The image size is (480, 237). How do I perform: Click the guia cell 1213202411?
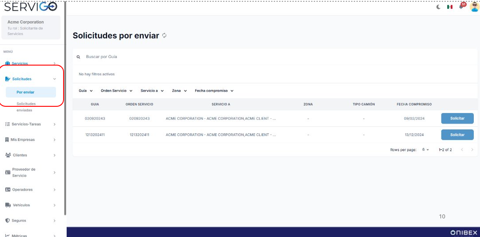(x=95, y=135)
